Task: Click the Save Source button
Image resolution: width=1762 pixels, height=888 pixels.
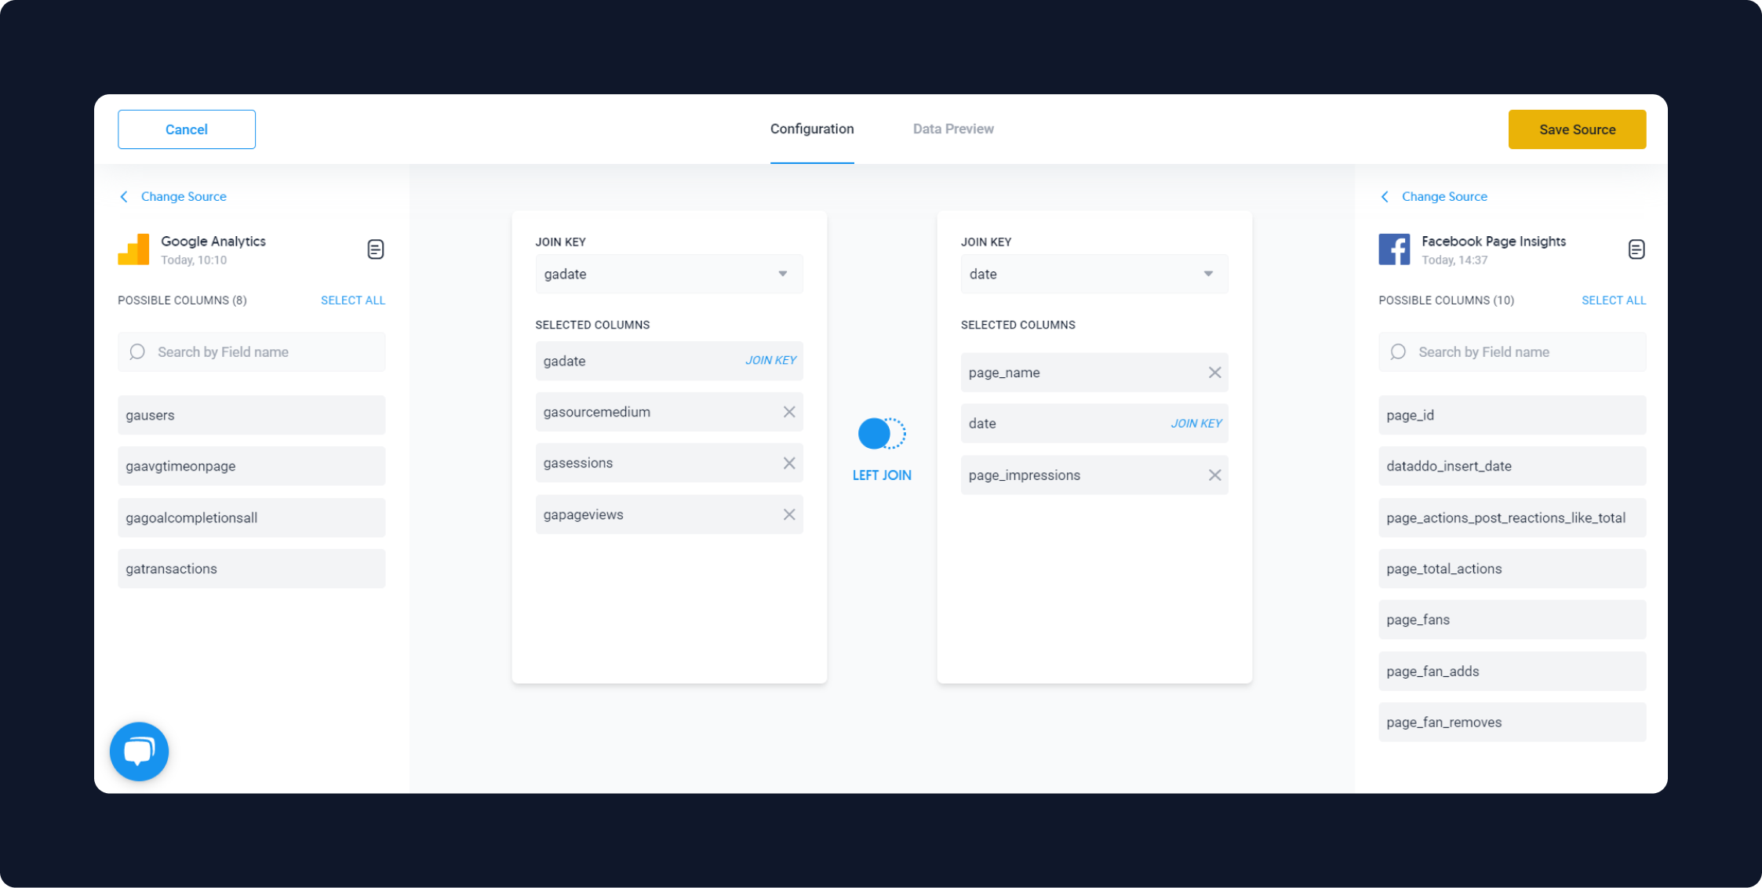Action: point(1578,129)
